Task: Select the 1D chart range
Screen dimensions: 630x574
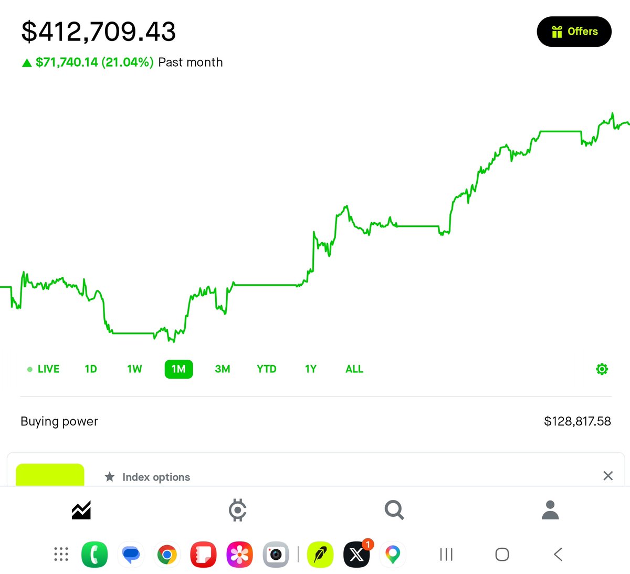Action: pyautogui.click(x=91, y=369)
